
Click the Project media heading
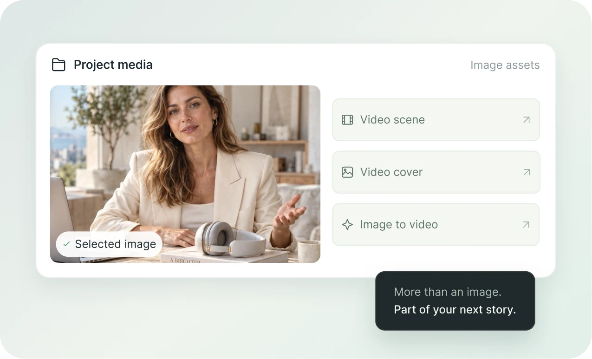(x=113, y=65)
